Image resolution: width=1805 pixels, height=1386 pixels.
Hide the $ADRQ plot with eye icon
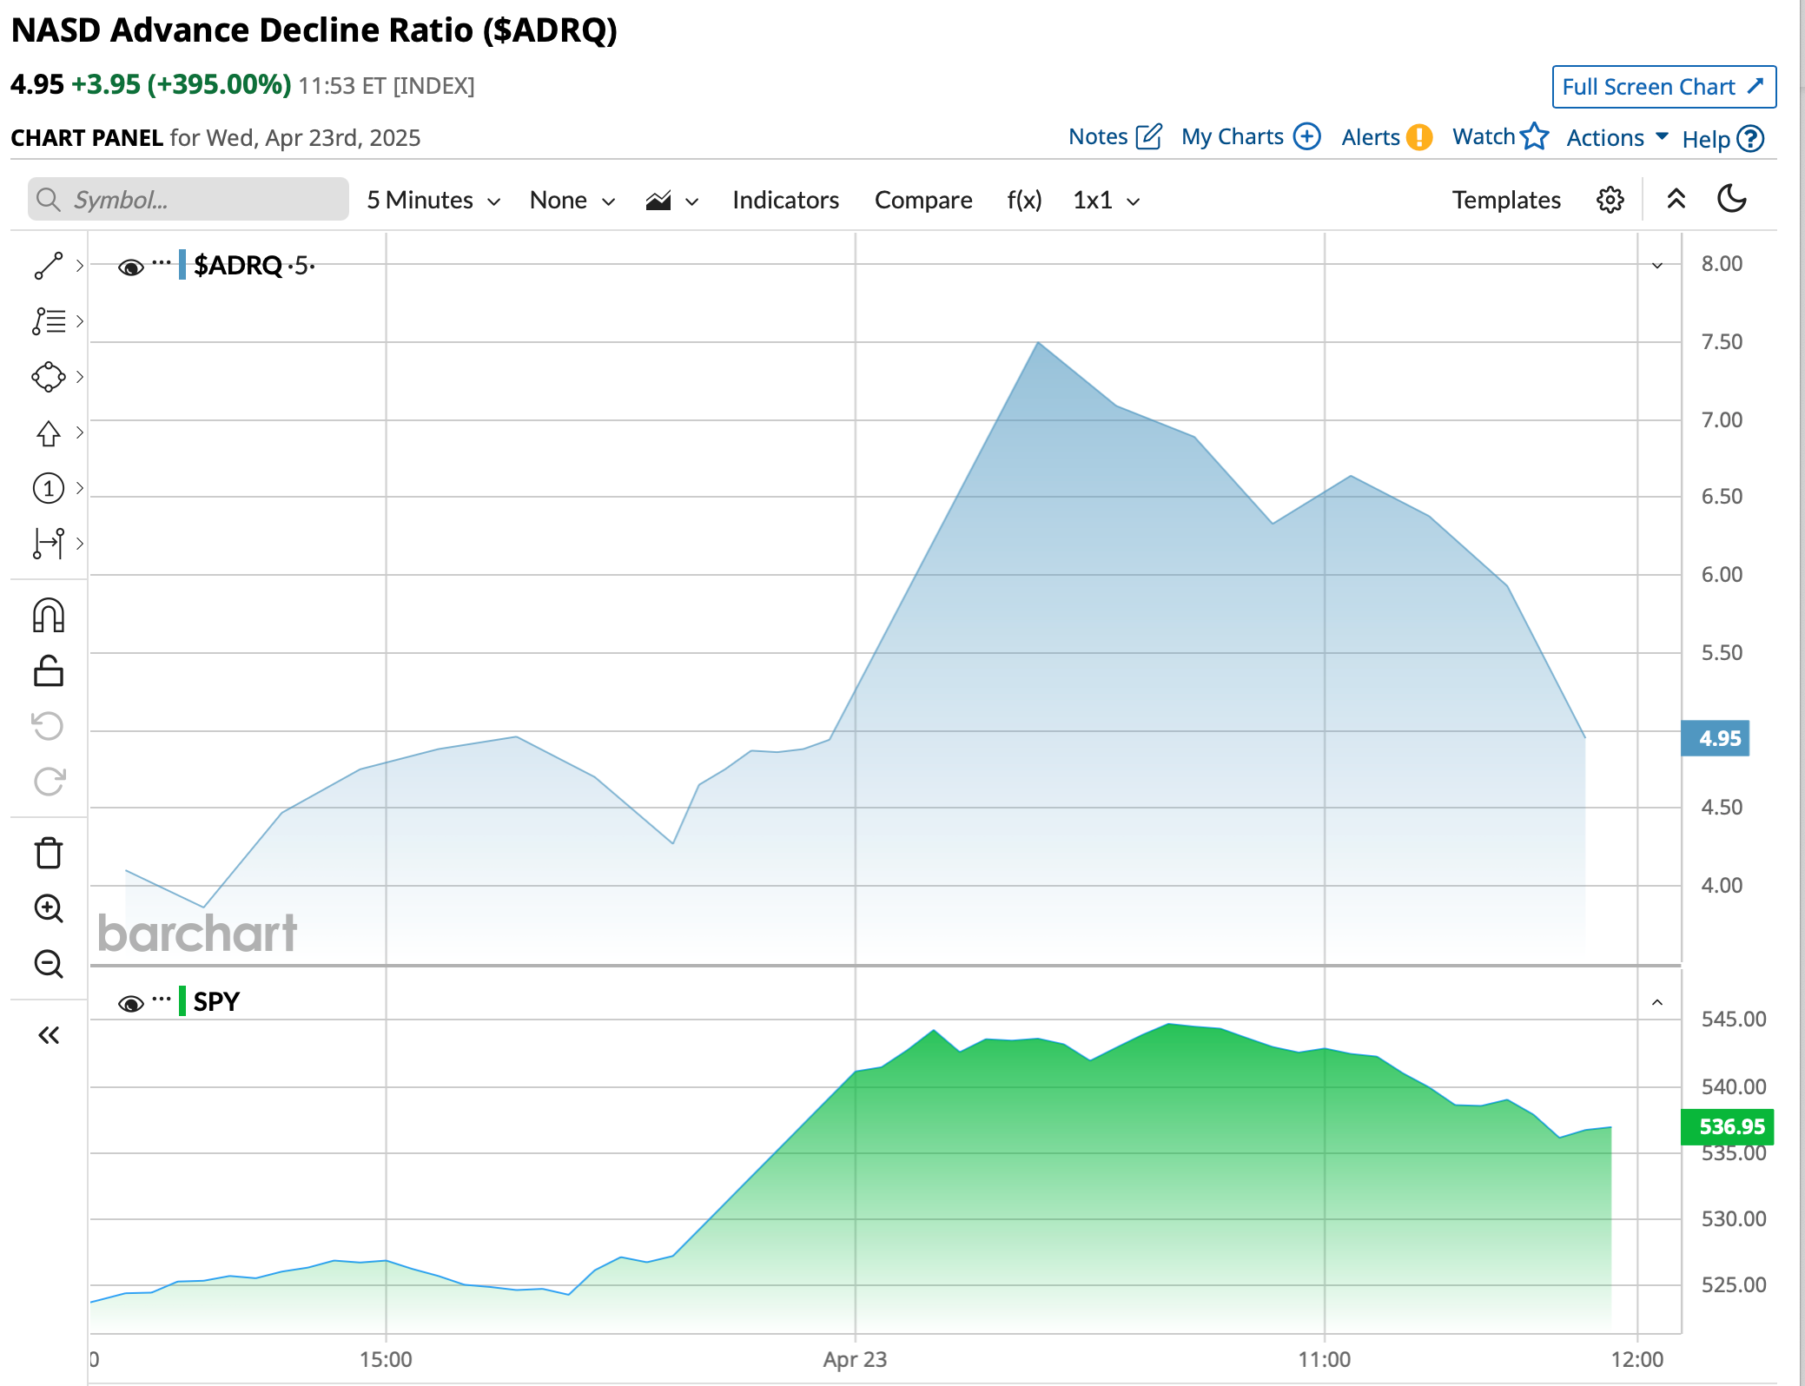130,267
